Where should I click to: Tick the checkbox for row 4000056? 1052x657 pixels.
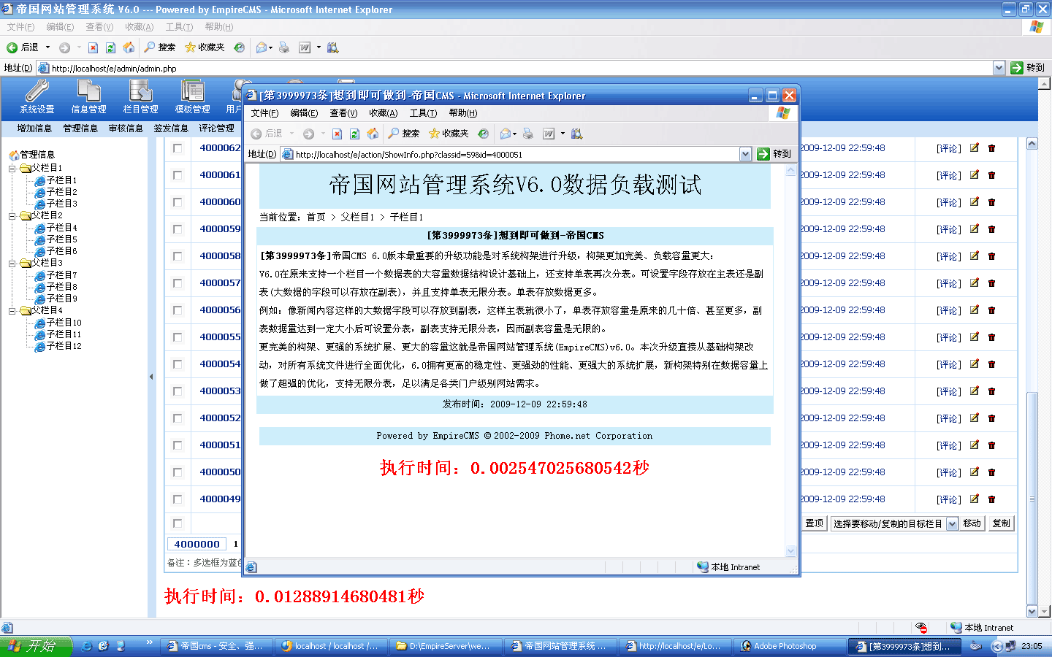178,310
